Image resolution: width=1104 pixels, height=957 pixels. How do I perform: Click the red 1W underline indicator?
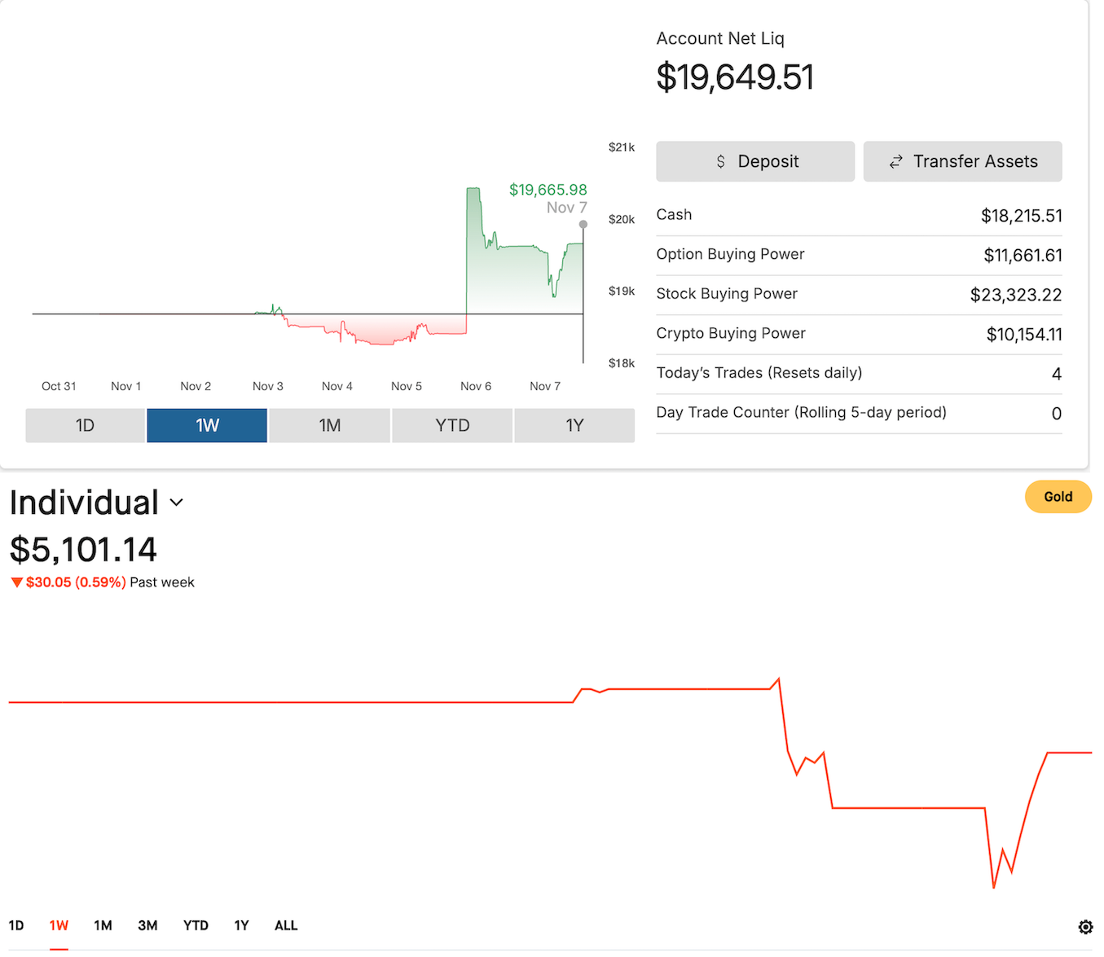click(x=59, y=949)
